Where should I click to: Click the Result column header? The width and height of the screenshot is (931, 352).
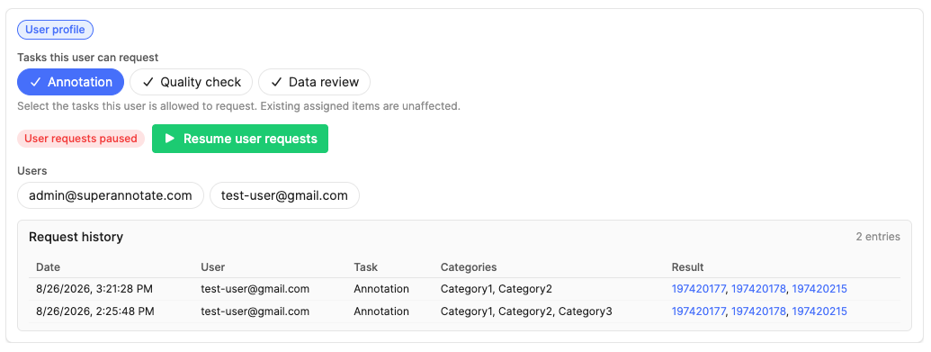click(x=687, y=267)
